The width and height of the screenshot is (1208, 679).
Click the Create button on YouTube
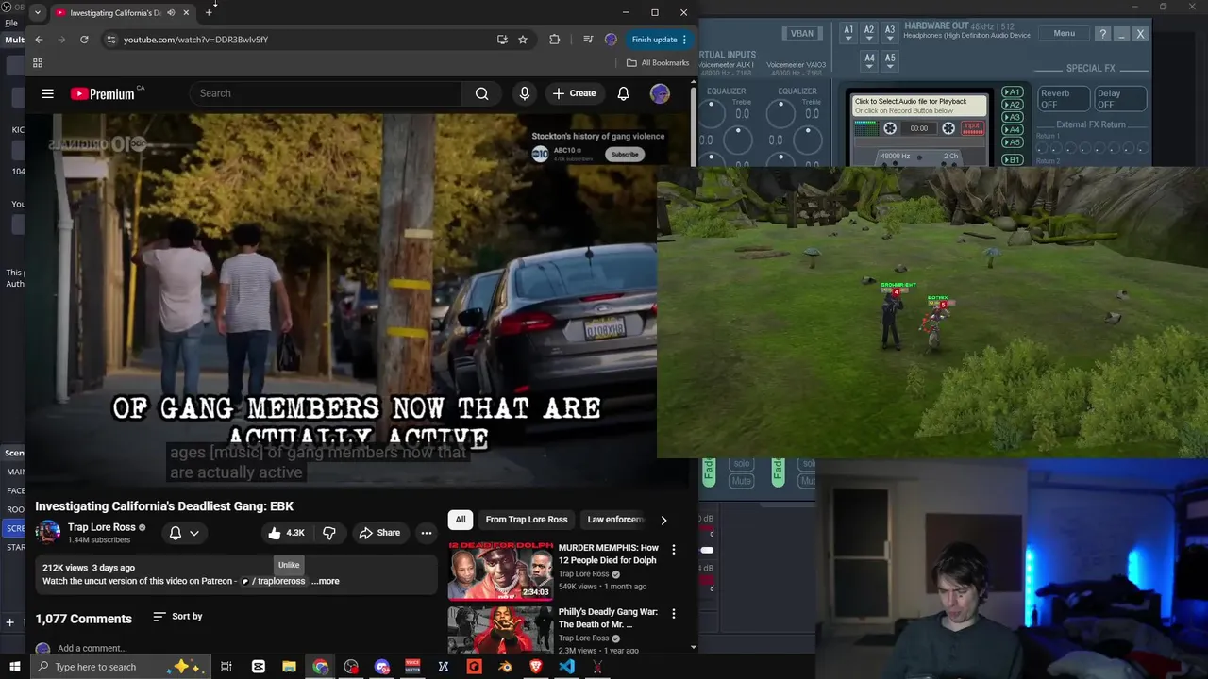(575, 93)
